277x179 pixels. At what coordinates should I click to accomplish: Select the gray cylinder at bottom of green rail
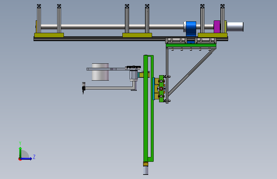[146, 170]
